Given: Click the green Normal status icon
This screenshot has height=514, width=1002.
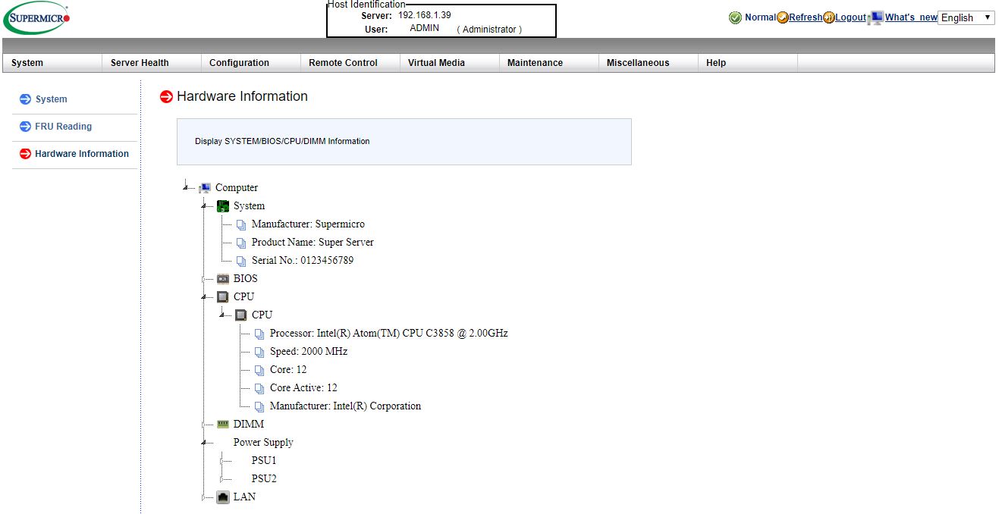Looking at the screenshot, I should click(x=735, y=17).
